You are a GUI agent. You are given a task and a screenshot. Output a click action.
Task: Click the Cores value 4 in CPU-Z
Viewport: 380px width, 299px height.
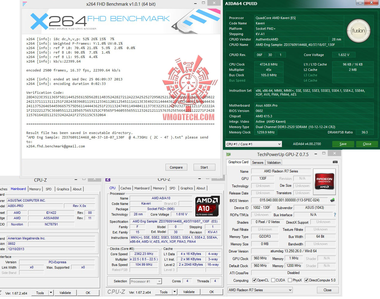[x=187, y=281]
